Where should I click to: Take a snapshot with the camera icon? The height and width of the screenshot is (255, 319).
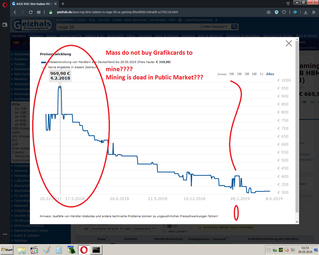click(269, 12)
